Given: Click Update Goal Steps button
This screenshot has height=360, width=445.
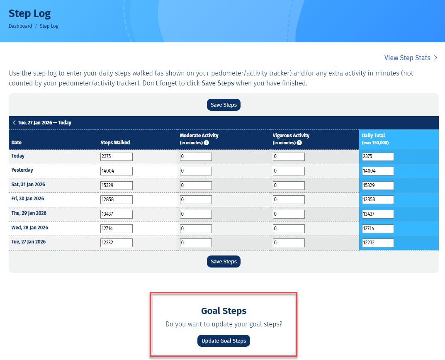Looking at the screenshot, I should [224, 341].
